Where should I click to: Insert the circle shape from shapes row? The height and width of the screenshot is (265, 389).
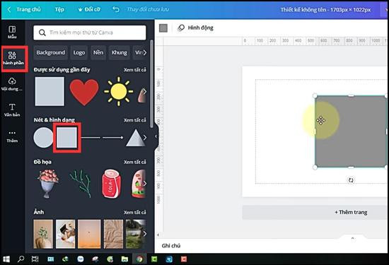(43, 137)
